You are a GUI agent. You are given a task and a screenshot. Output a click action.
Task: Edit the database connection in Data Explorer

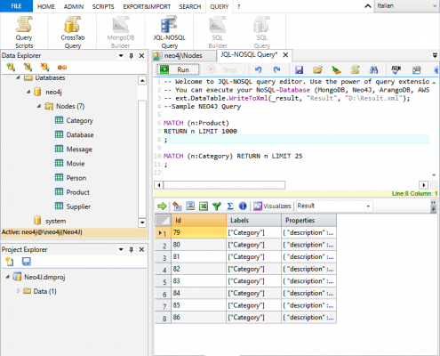28,67
